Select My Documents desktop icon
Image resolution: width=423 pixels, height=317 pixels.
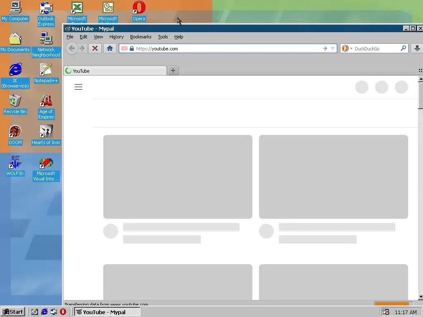pyautogui.click(x=15, y=42)
